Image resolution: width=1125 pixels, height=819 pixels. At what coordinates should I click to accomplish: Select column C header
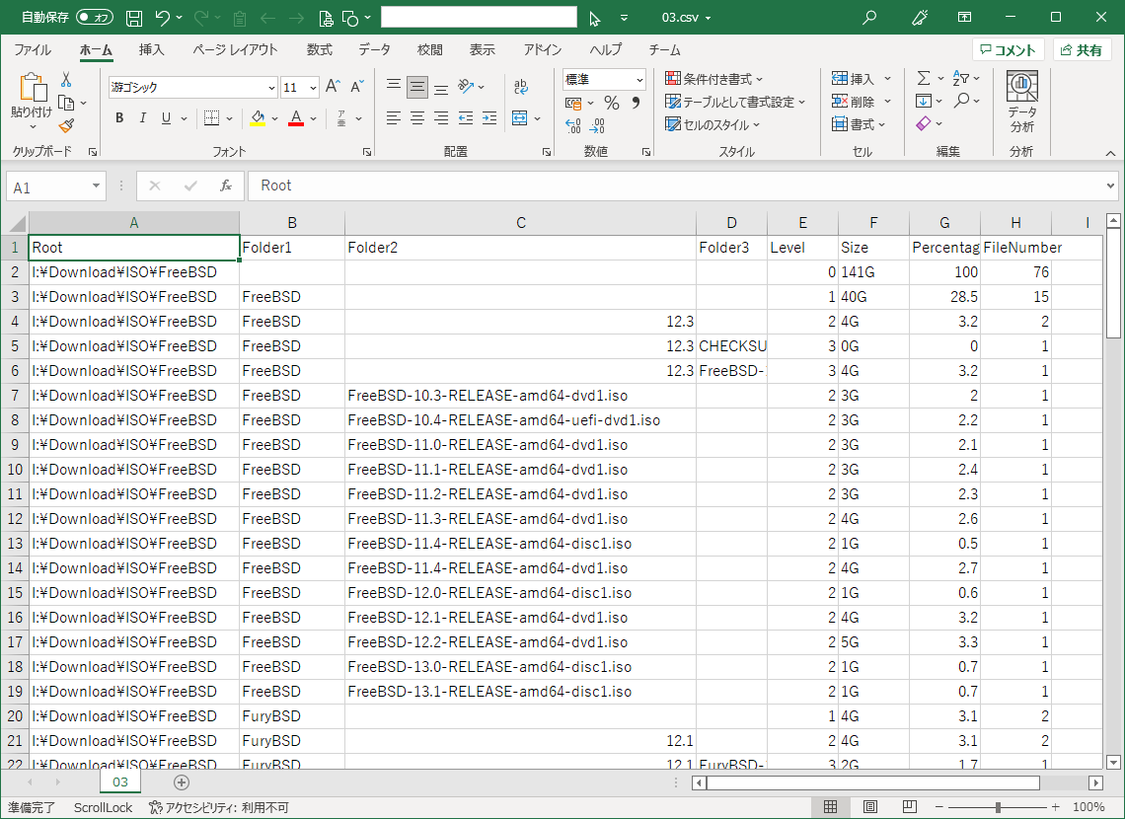521,223
